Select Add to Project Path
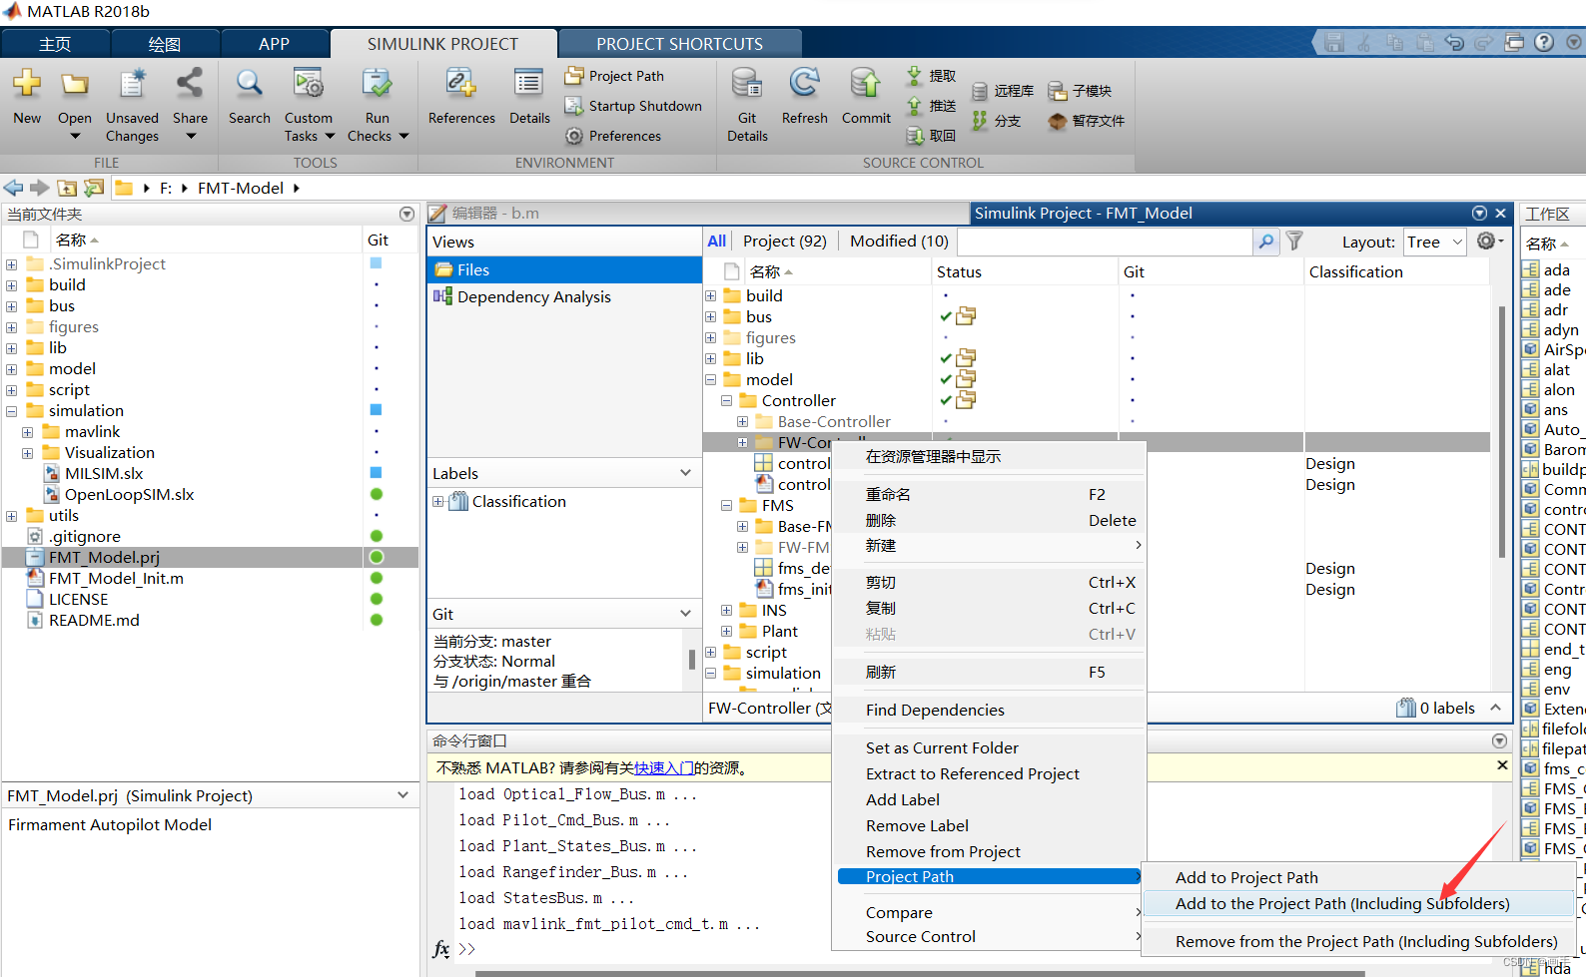The width and height of the screenshot is (1586, 977). [1246, 877]
